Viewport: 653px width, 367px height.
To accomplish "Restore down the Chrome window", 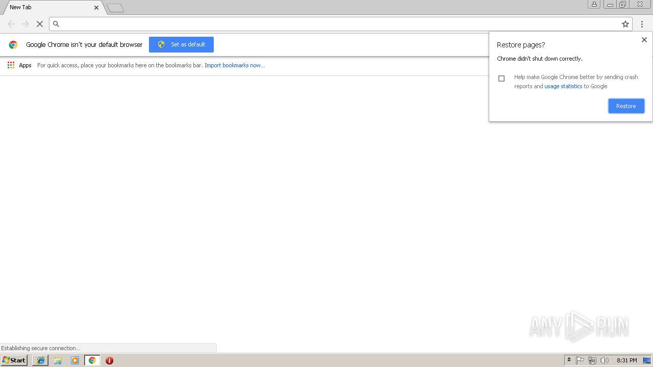I will [623, 4].
